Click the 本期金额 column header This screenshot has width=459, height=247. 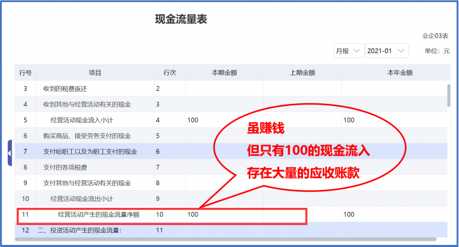tap(224, 73)
